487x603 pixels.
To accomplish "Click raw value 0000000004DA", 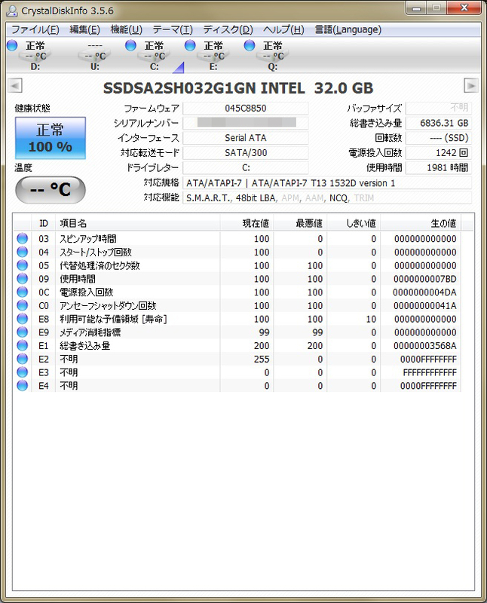I will click(x=424, y=292).
